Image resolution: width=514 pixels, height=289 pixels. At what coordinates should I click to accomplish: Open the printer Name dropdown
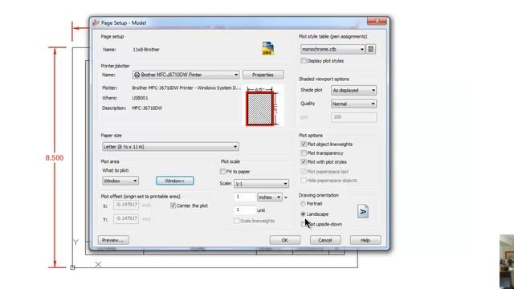[x=186, y=75]
